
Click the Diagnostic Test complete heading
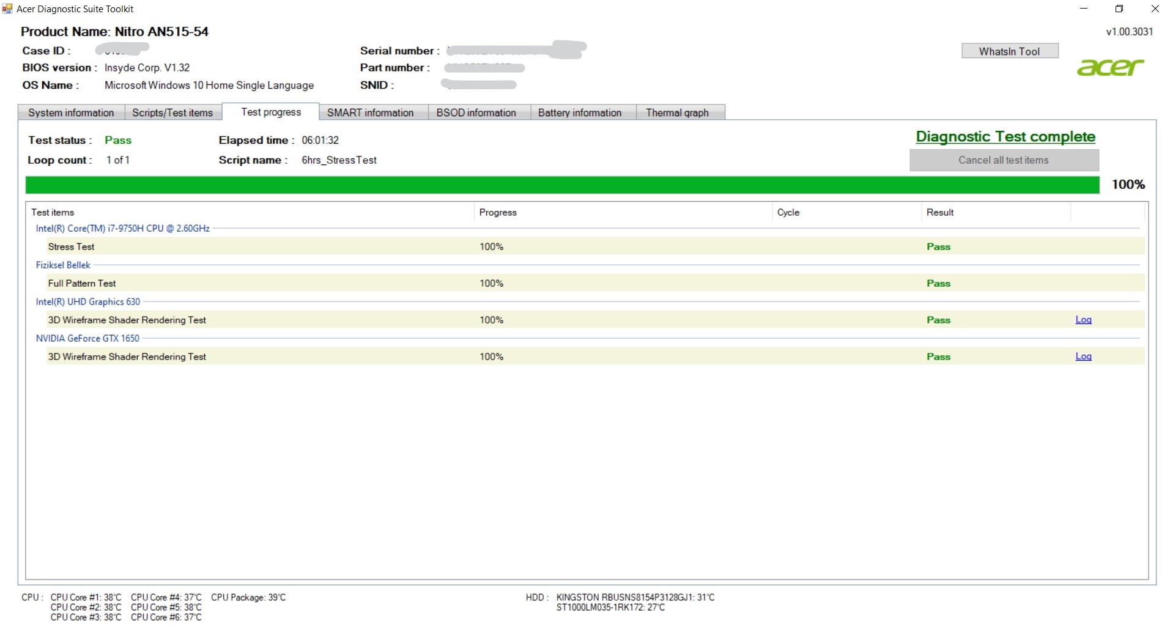coord(1005,137)
